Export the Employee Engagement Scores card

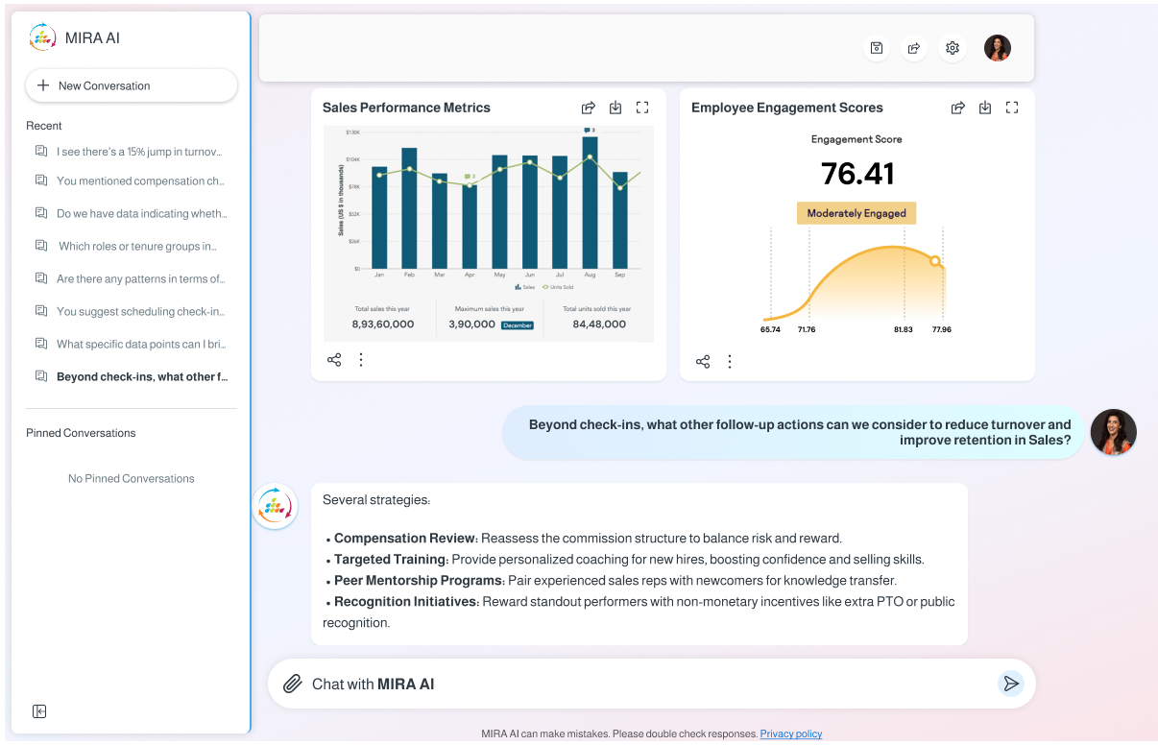(x=957, y=108)
